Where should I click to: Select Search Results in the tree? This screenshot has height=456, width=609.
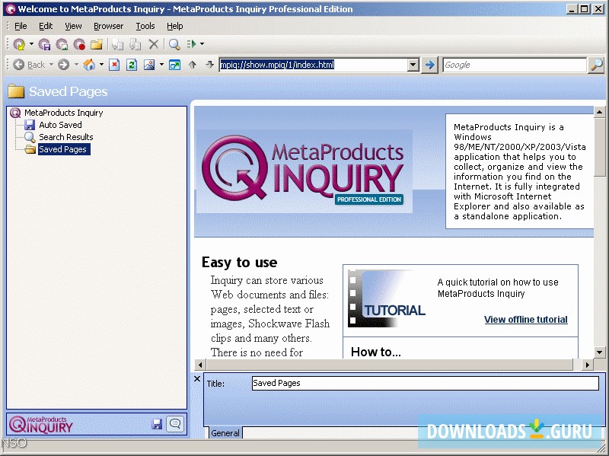pyautogui.click(x=66, y=137)
